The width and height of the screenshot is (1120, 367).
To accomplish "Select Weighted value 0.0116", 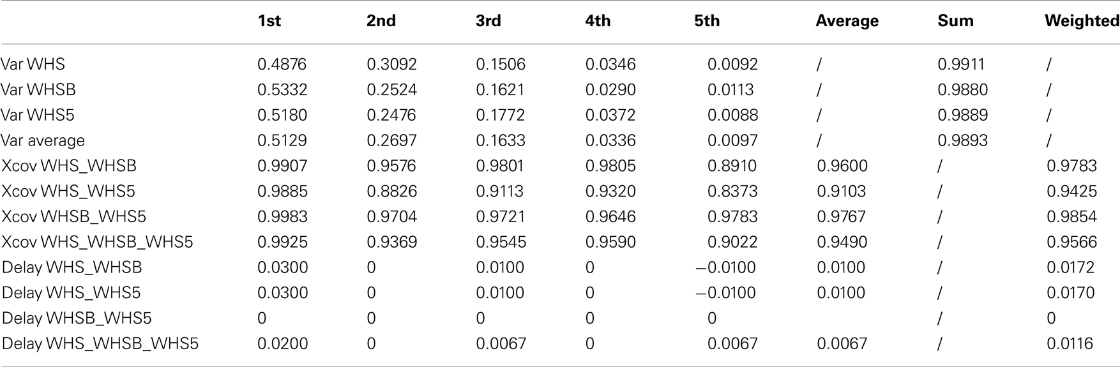I will [x=1070, y=344].
